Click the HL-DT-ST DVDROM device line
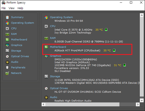The image size is (145, 111). (88, 92)
